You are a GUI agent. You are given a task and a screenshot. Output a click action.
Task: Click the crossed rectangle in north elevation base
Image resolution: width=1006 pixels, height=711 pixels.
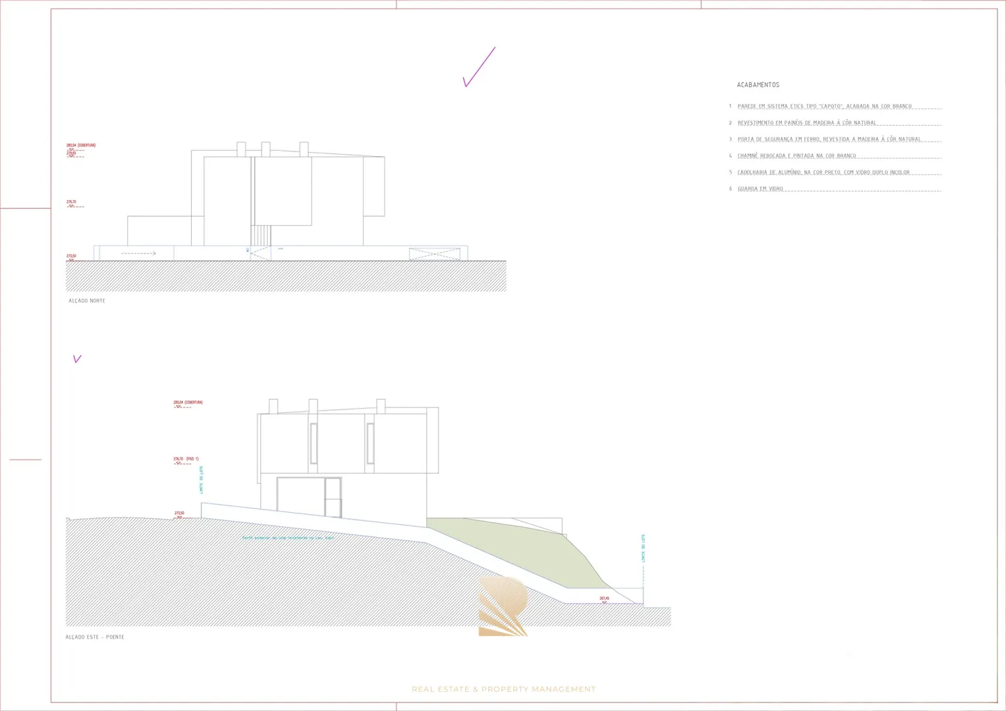tap(434, 253)
